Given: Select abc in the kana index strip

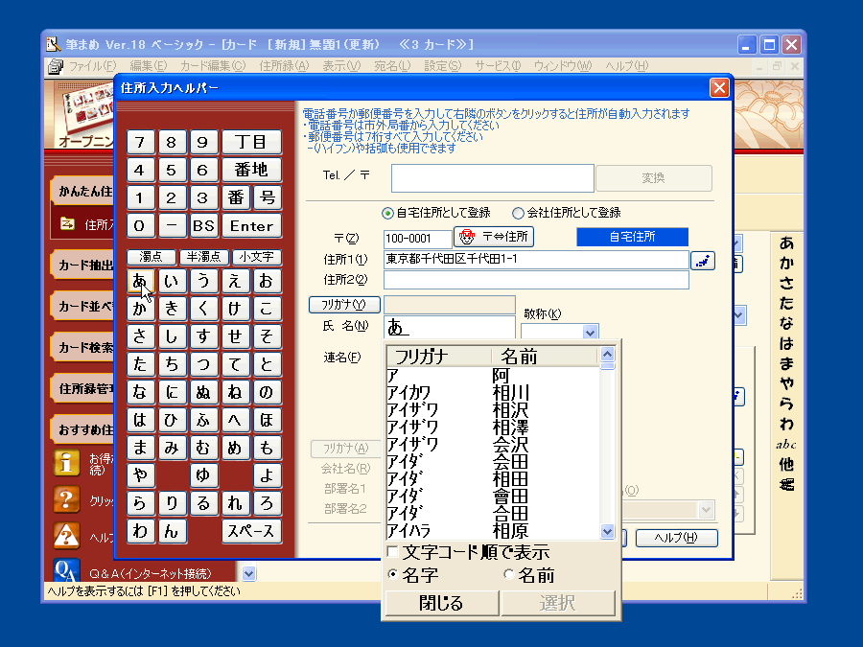Looking at the screenshot, I should 786,445.
